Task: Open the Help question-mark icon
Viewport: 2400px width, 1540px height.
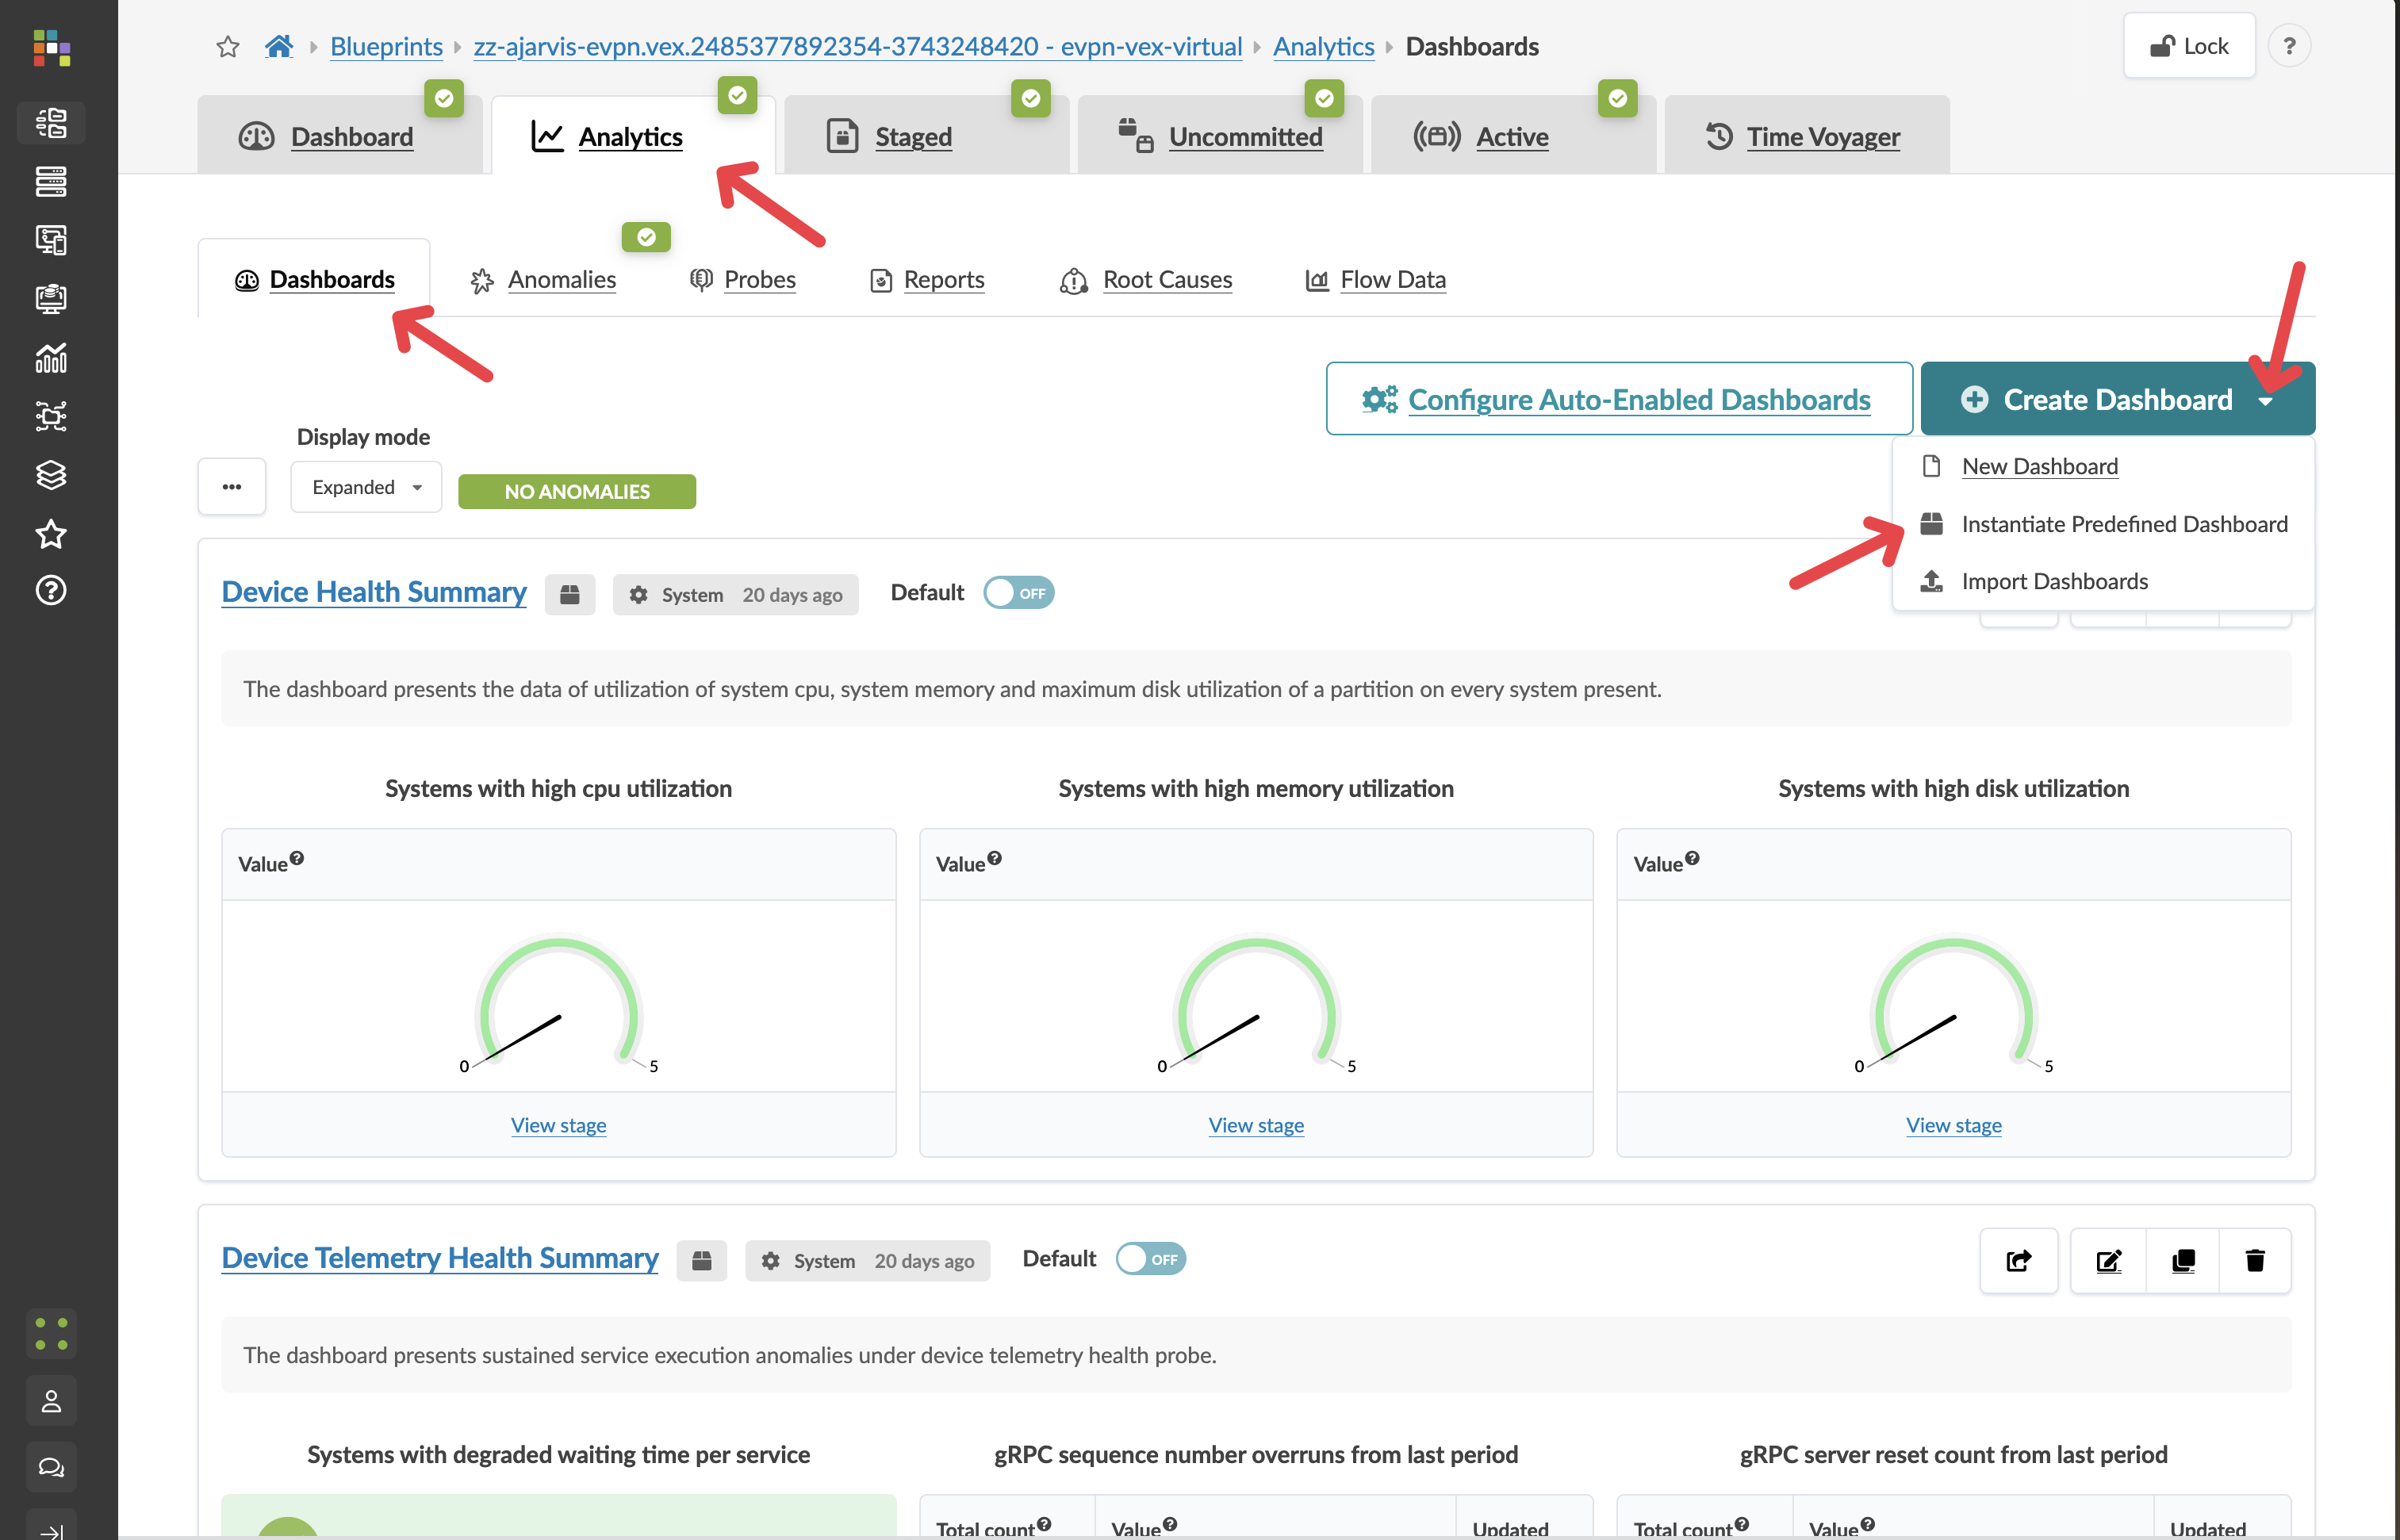Action: pos(51,590)
